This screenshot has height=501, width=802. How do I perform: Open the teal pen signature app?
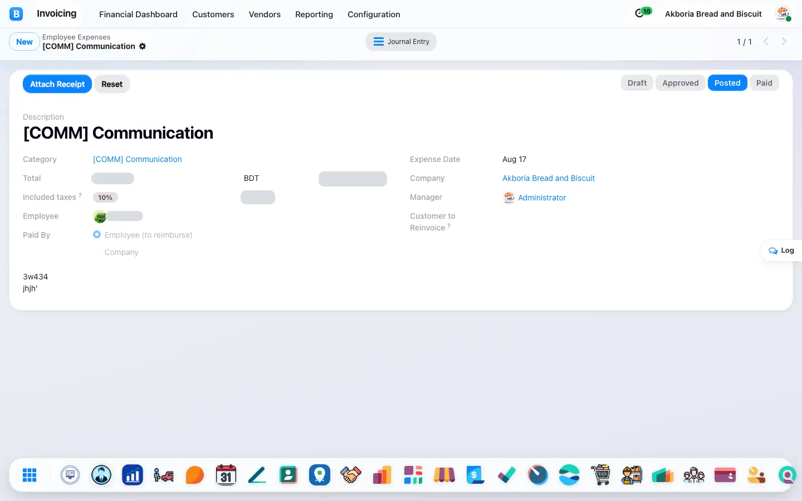(257, 475)
